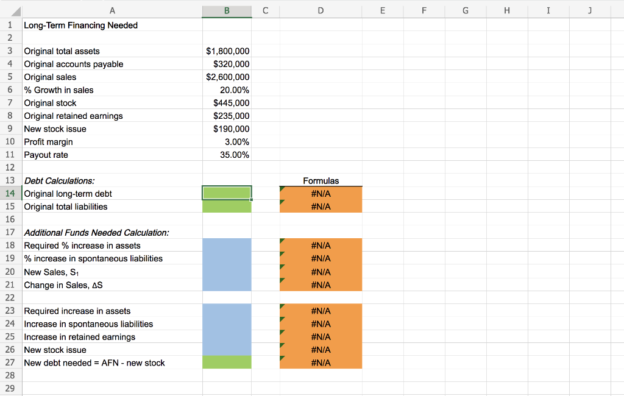
Task: Select the 3.00% profit margin cell
Action: click(x=227, y=142)
